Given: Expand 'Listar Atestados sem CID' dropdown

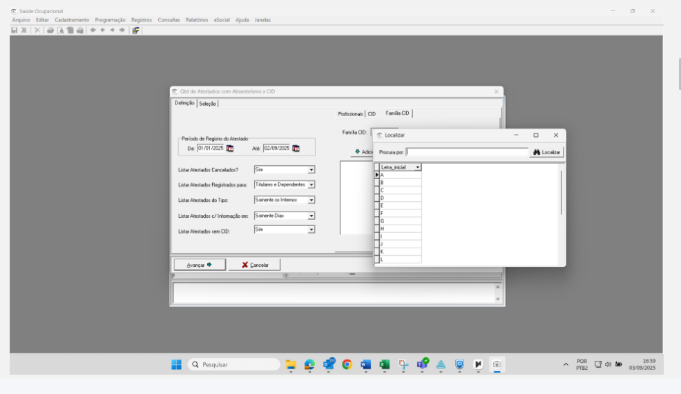Looking at the screenshot, I should pos(311,230).
